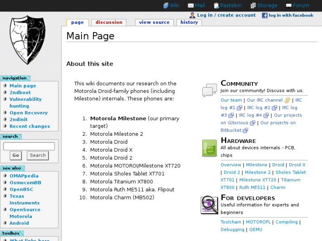This screenshot has width=322, height=241.
Task: Open Recent changes navigation link
Action: click(30, 126)
